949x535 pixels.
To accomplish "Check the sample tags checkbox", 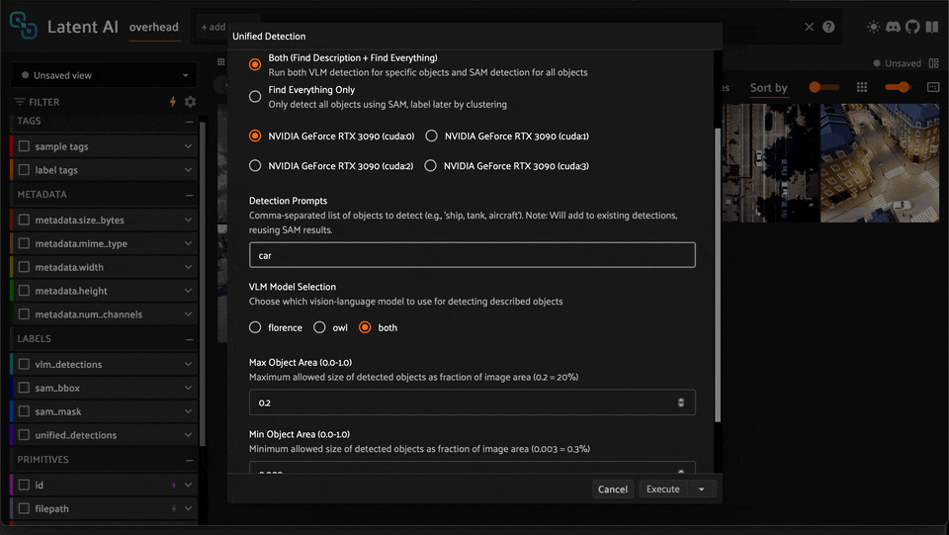I will [24, 145].
